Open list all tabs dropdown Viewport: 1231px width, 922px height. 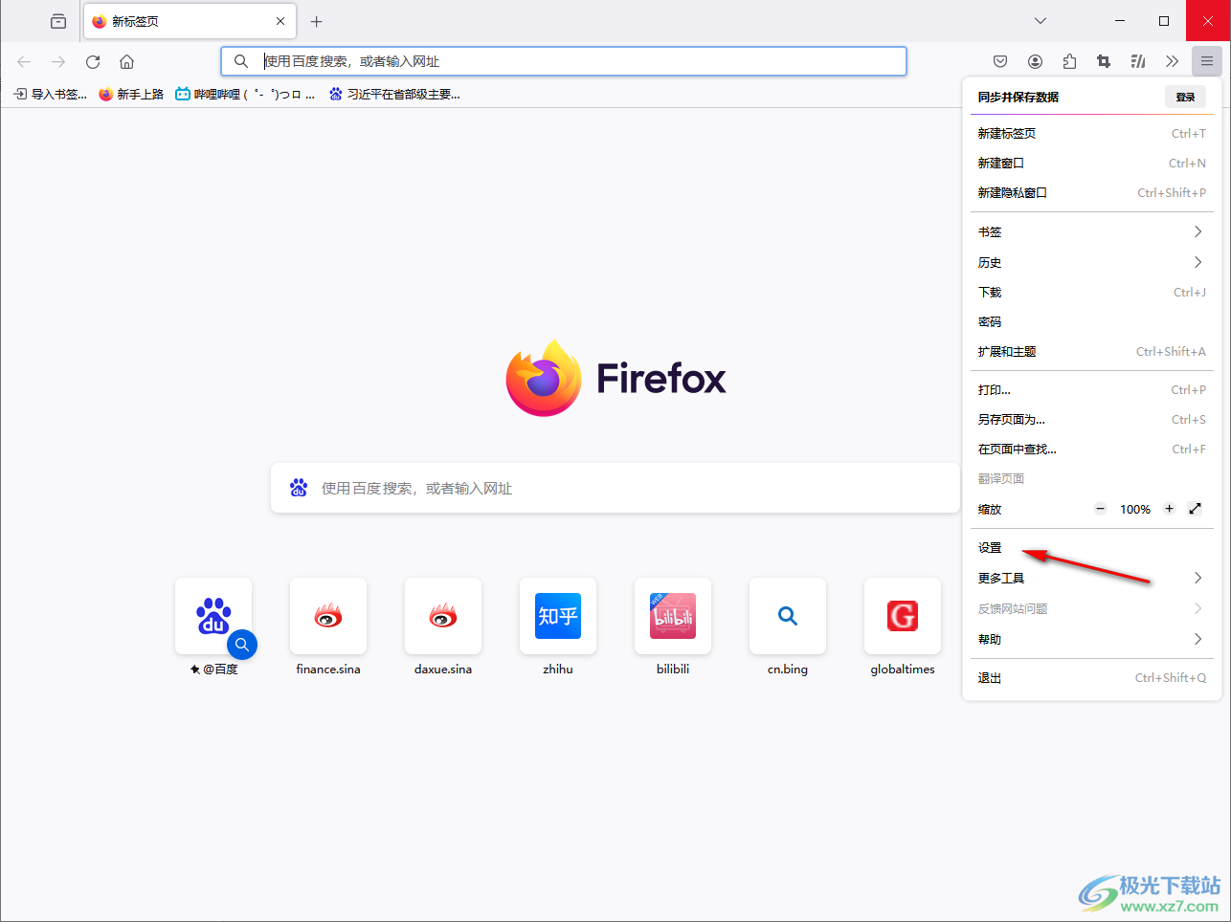point(1041,21)
